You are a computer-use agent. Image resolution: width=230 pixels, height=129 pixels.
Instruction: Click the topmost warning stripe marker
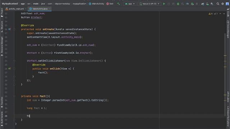click(225, 56)
